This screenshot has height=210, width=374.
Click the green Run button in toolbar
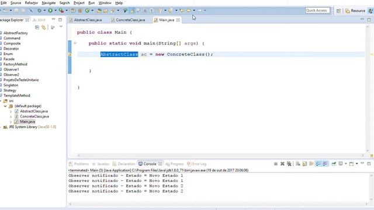point(50,10)
